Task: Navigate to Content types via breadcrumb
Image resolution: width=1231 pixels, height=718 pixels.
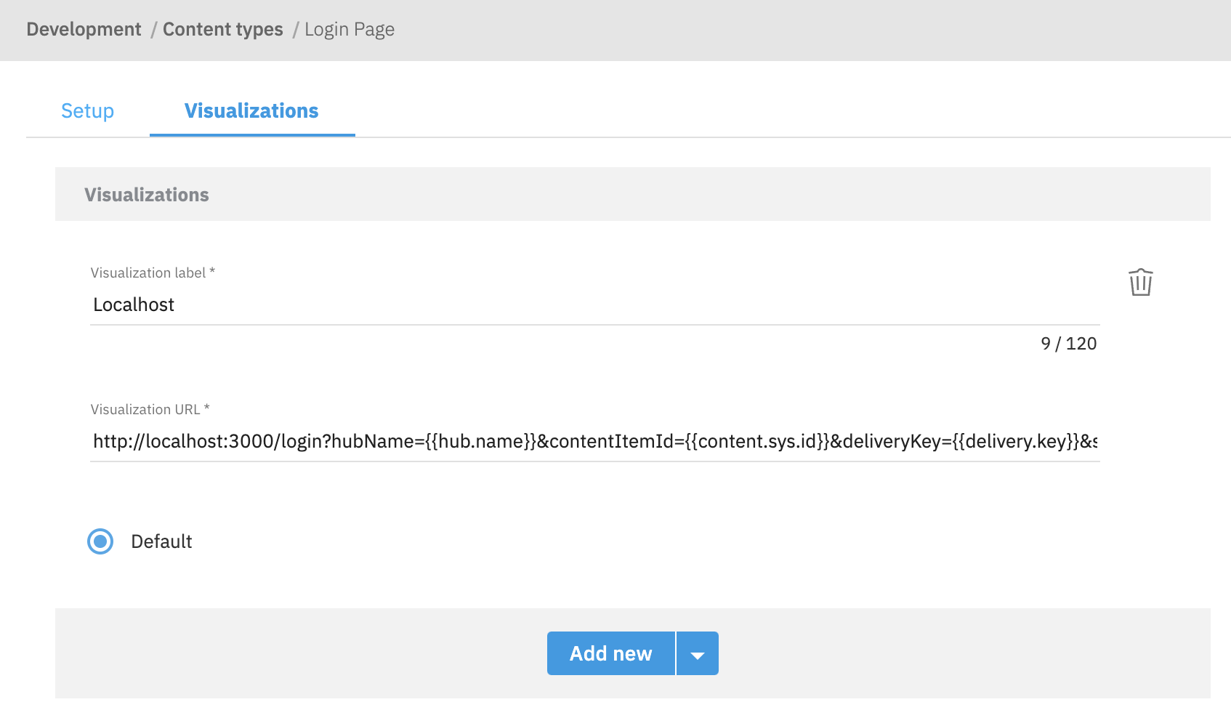Action: (x=223, y=29)
